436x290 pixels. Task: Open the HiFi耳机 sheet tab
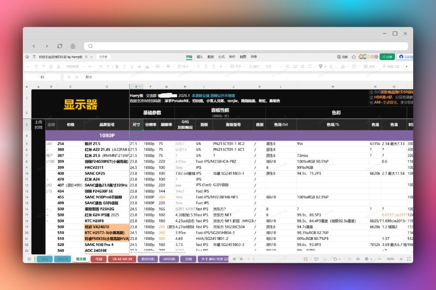pos(169,259)
